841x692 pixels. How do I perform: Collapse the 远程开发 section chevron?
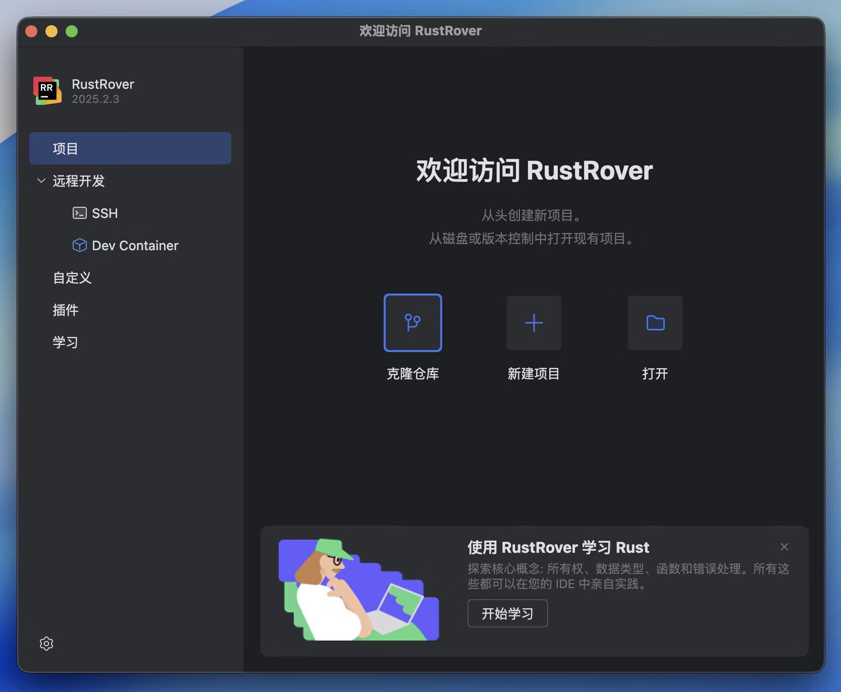(x=41, y=181)
